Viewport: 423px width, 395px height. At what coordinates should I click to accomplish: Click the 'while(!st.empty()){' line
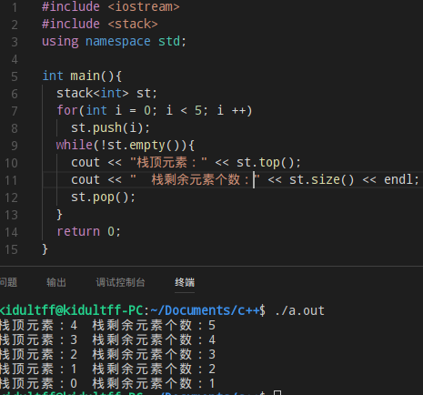(126, 145)
